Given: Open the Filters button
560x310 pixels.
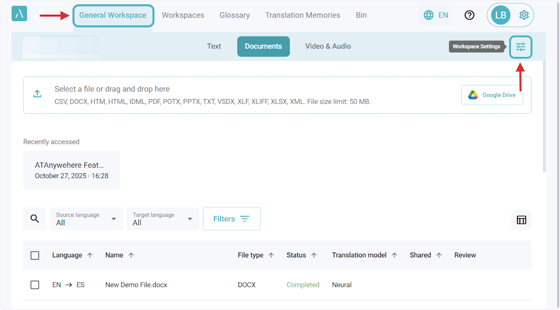Looking at the screenshot, I should [x=231, y=219].
